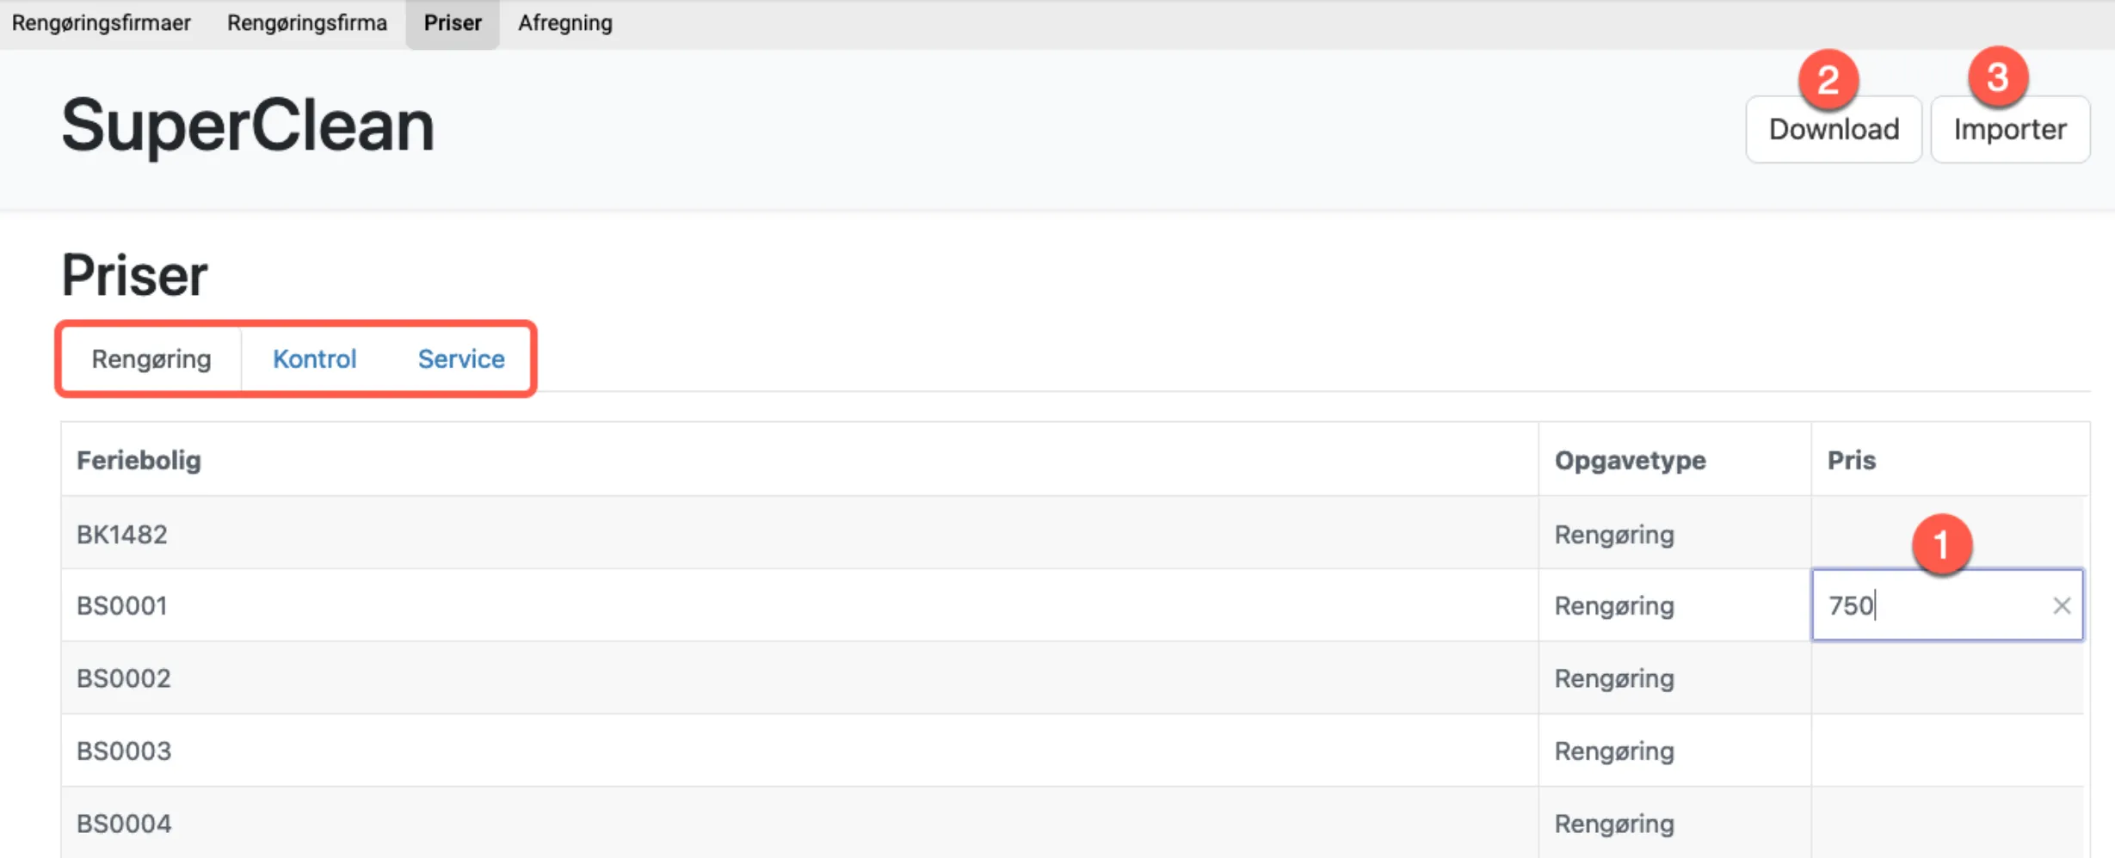Click the Importer button

pyautogui.click(x=2010, y=129)
